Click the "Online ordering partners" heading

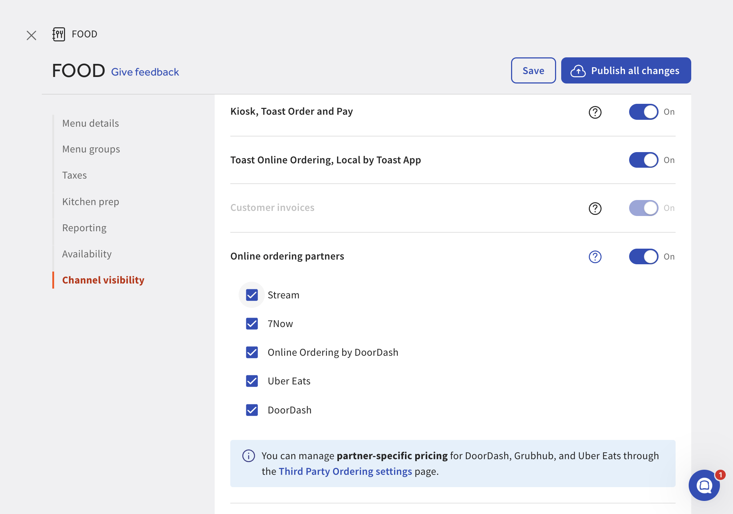[x=287, y=256]
